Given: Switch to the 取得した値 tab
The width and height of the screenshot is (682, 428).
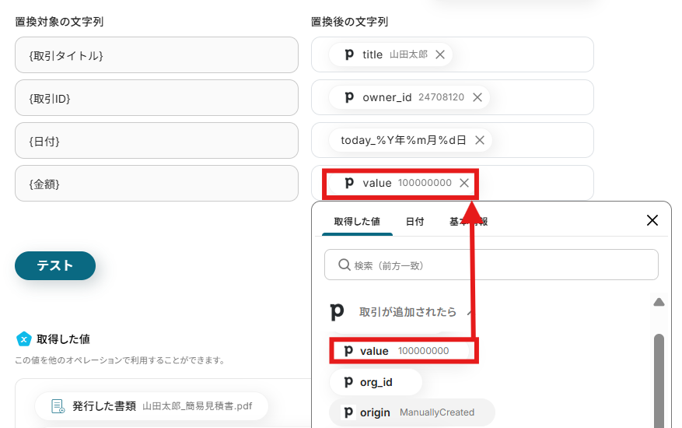Looking at the screenshot, I should tap(357, 222).
